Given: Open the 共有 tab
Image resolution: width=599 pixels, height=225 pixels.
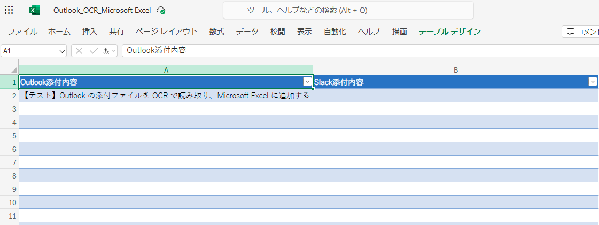Looking at the screenshot, I should pyautogui.click(x=116, y=32).
